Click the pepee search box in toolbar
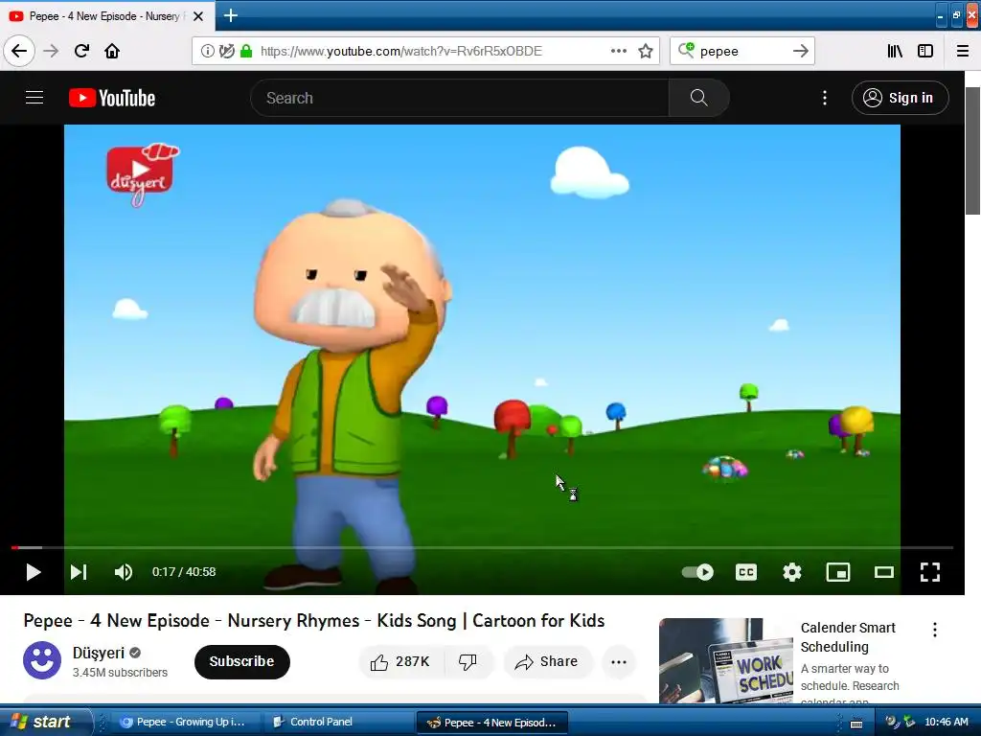981x736 pixels. (741, 51)
